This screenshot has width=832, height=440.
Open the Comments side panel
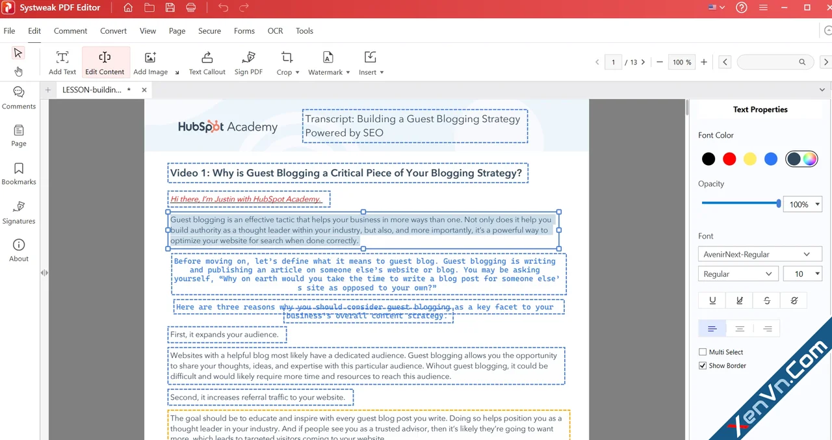pyautogui.click(x=19, y=98)
